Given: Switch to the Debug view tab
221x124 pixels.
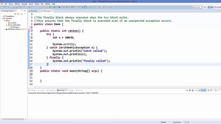Looking at the screenshot, I should 71,90.
